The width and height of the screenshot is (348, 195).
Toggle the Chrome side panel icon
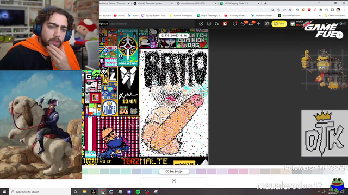[332, 10]
